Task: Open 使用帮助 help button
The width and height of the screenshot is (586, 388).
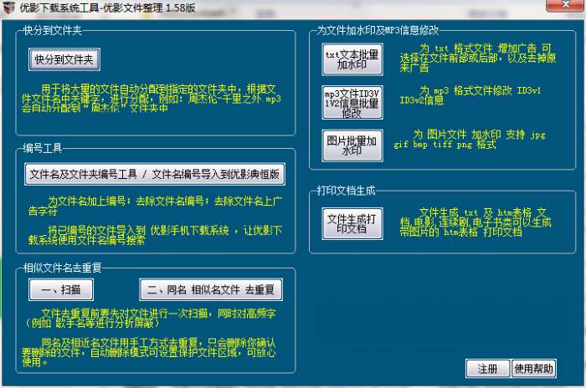Action: pyautogui.click(x=534, y=369)
